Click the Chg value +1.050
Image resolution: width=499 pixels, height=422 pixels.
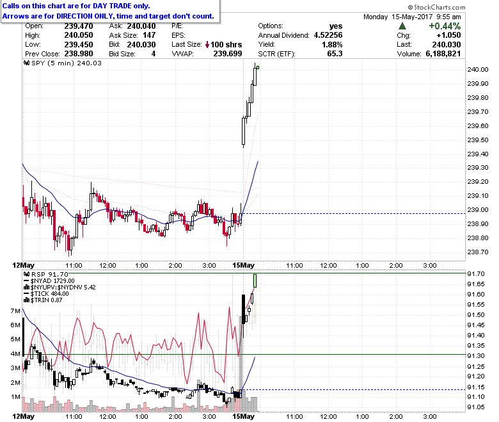pos(448,35)
